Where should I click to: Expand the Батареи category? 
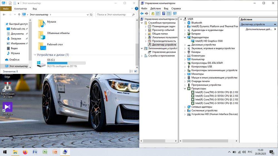click(185, 34)
